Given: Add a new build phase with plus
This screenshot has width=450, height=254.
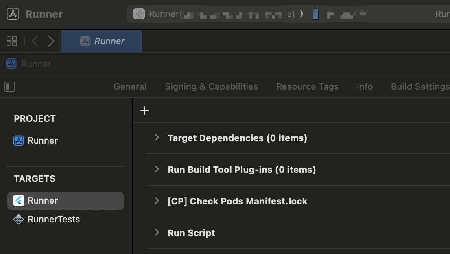Looking at the screenshot, I should (145, 110).
